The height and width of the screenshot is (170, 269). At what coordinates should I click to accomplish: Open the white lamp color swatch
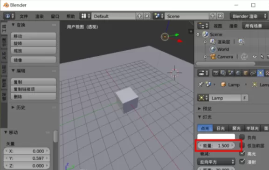pos(216,136)
